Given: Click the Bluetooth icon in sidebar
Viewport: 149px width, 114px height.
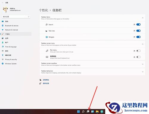Looking at the screenshot, I should pos(3,26).
